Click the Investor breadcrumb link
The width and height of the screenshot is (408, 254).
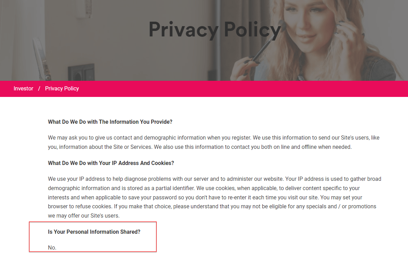23,89
